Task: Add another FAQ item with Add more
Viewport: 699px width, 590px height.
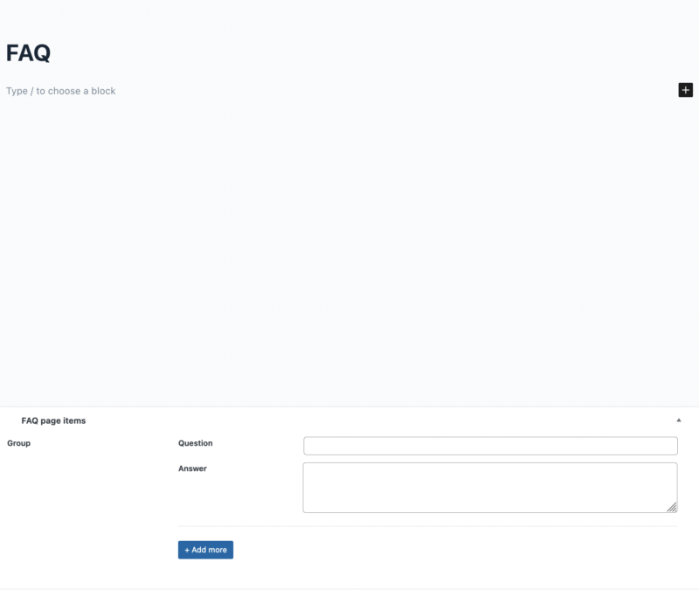Action: point(205,549)
